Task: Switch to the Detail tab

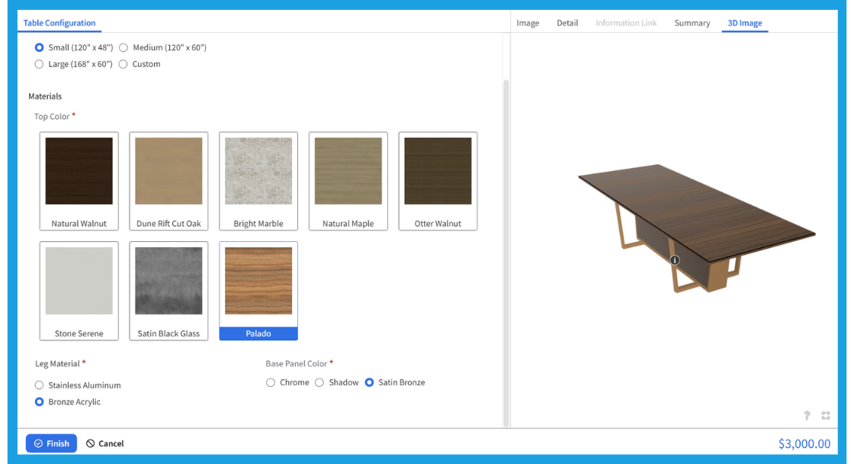Action: 567,23
